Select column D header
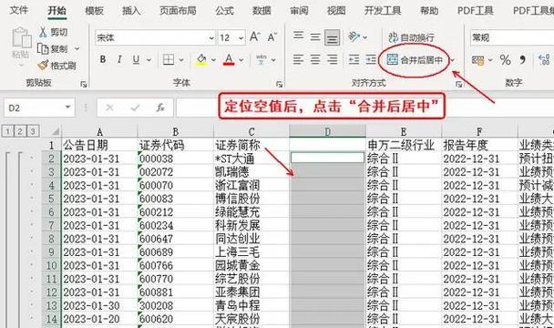 (x=327, y=132)
